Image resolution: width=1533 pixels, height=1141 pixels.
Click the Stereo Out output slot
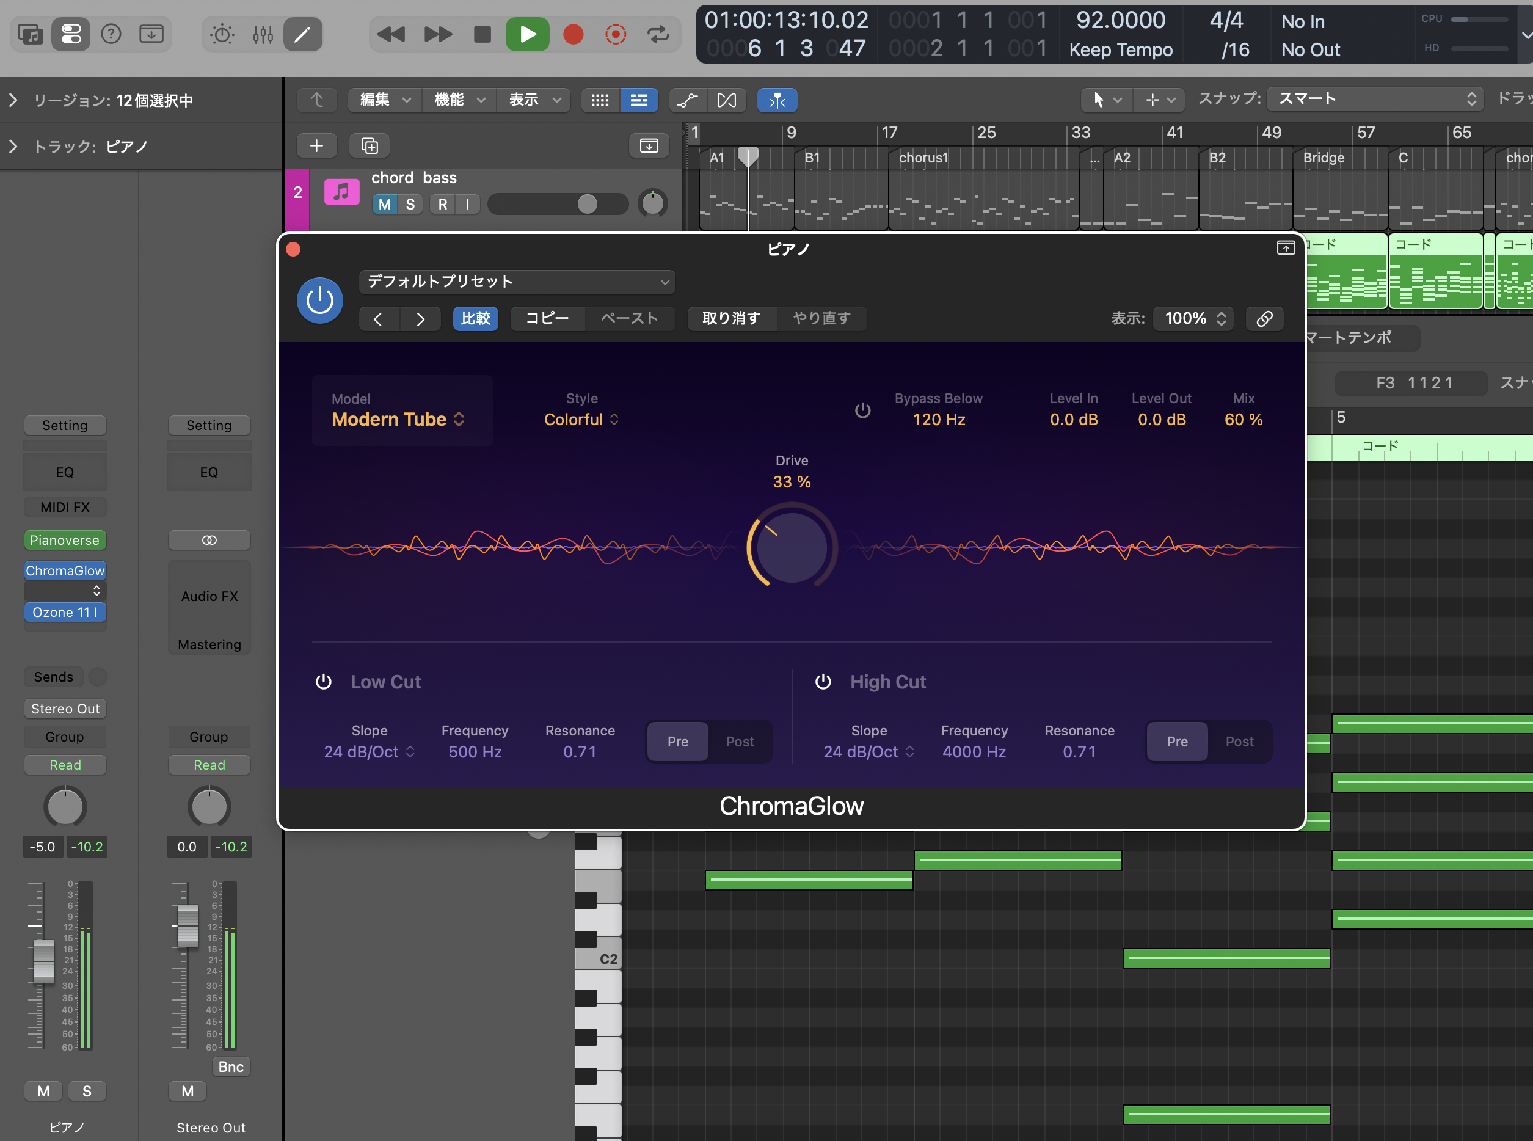65,709
